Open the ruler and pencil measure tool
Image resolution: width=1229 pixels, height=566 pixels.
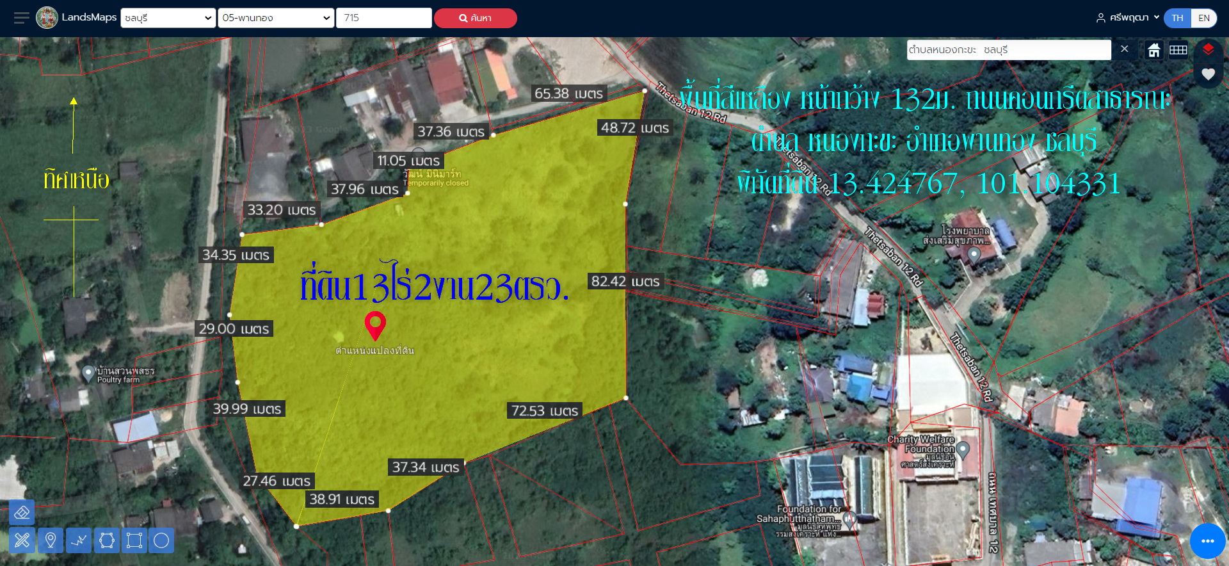click(x=22, y=540)
